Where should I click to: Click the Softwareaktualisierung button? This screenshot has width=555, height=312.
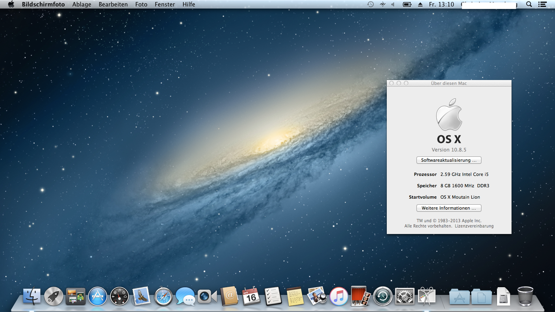pyautogui.click(x=449, y=160)
